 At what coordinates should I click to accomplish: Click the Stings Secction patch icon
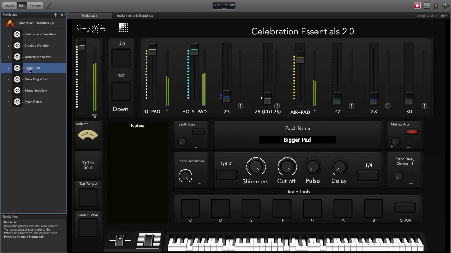pyautogui.click(x=17, y=91)
